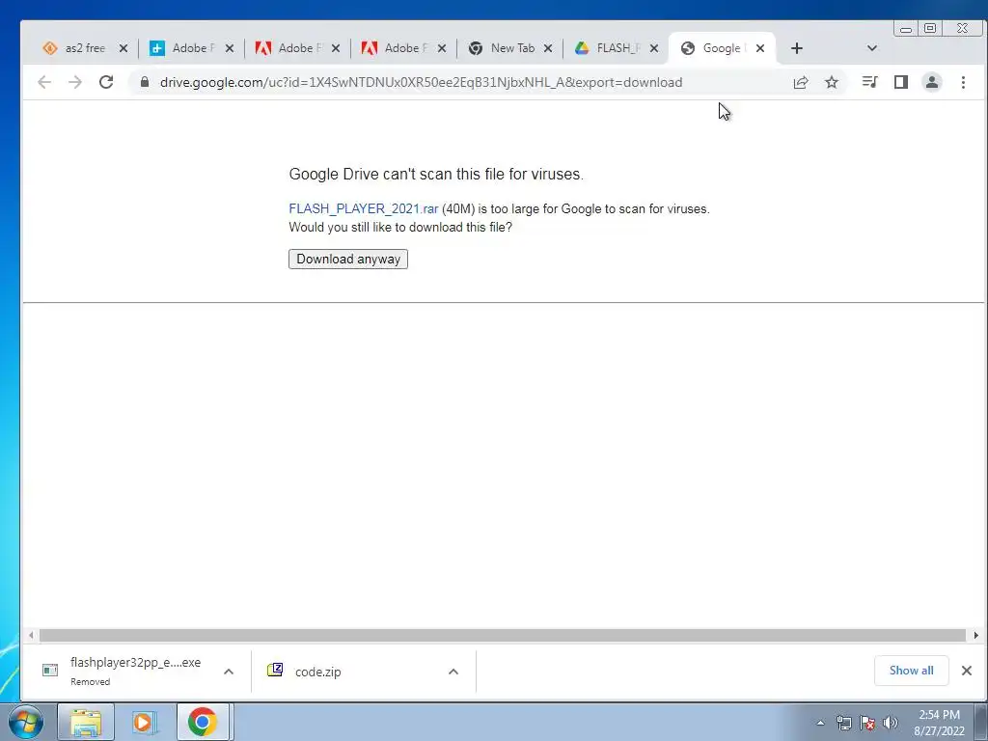Open the volume speaker icon
The height and width of the screenshot is (741, 988).
(890, 723)
